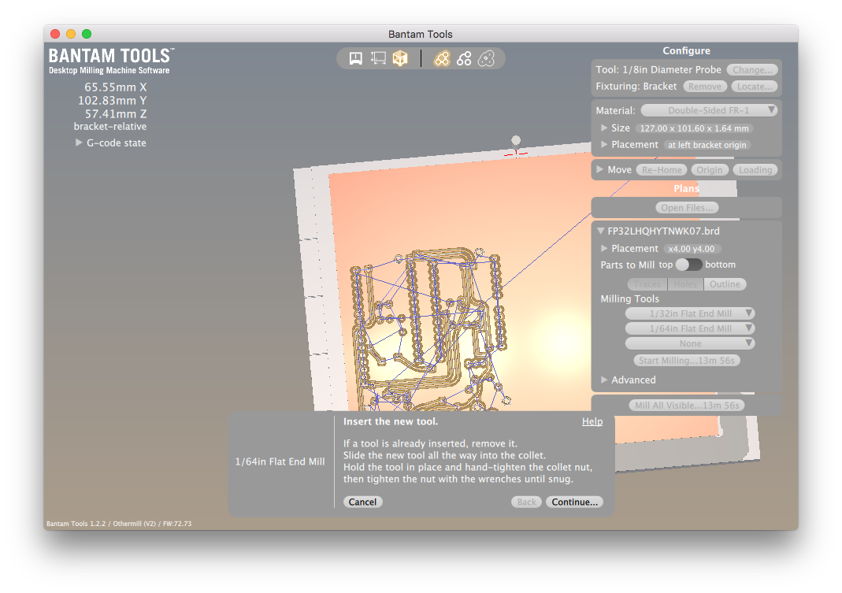Open the 1/64in Flat End Mill dropdown

[690, 328]
